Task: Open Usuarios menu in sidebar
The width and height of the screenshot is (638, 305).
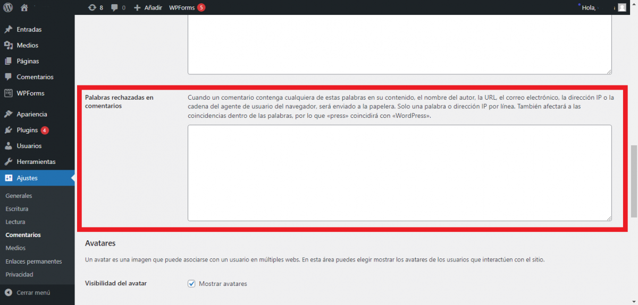Action: (29, 146)
